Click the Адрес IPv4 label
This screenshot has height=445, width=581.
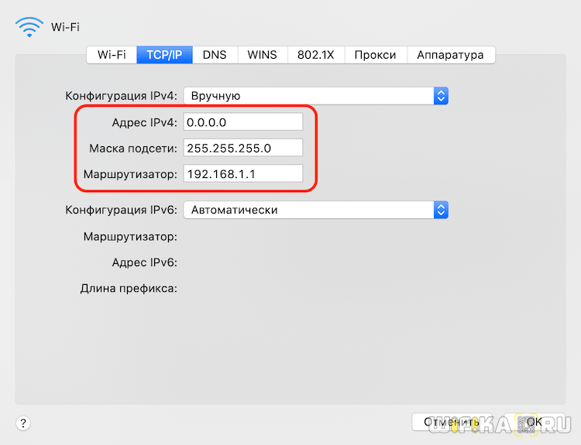click(x=145, y=122)
